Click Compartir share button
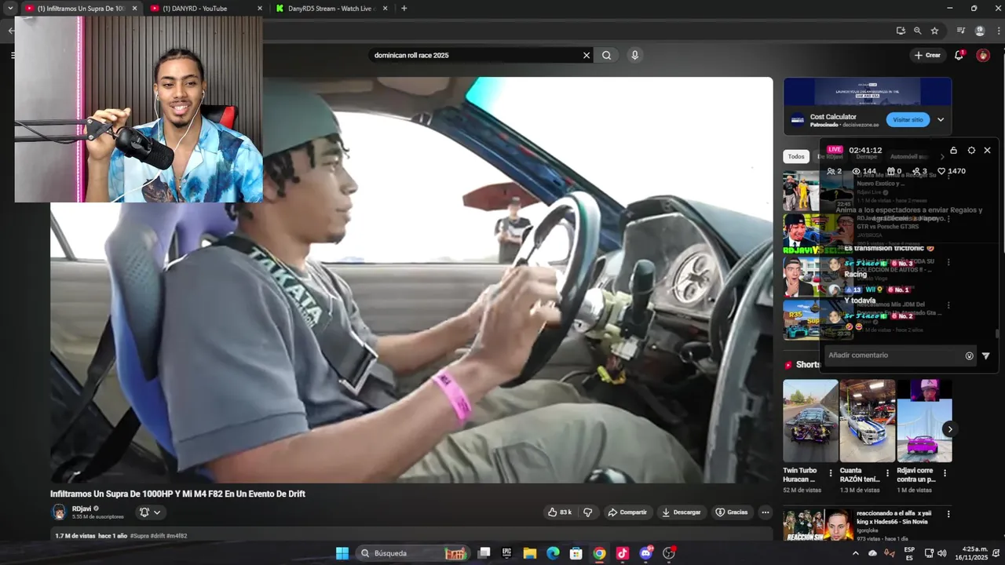1005x565 pixels. 627,512
